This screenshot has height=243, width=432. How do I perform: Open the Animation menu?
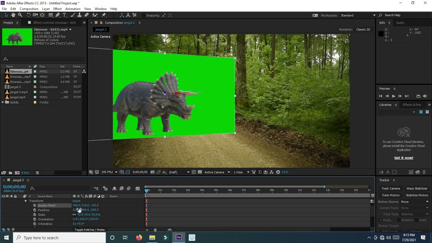click(x=73, y=9)
